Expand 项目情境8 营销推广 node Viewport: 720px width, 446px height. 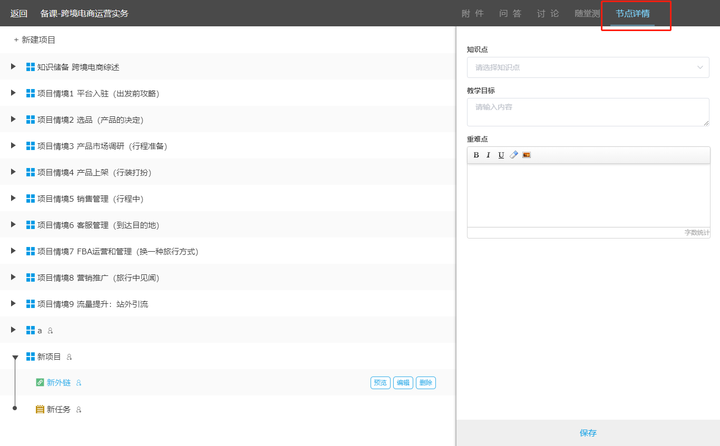[x=14, y=277]
